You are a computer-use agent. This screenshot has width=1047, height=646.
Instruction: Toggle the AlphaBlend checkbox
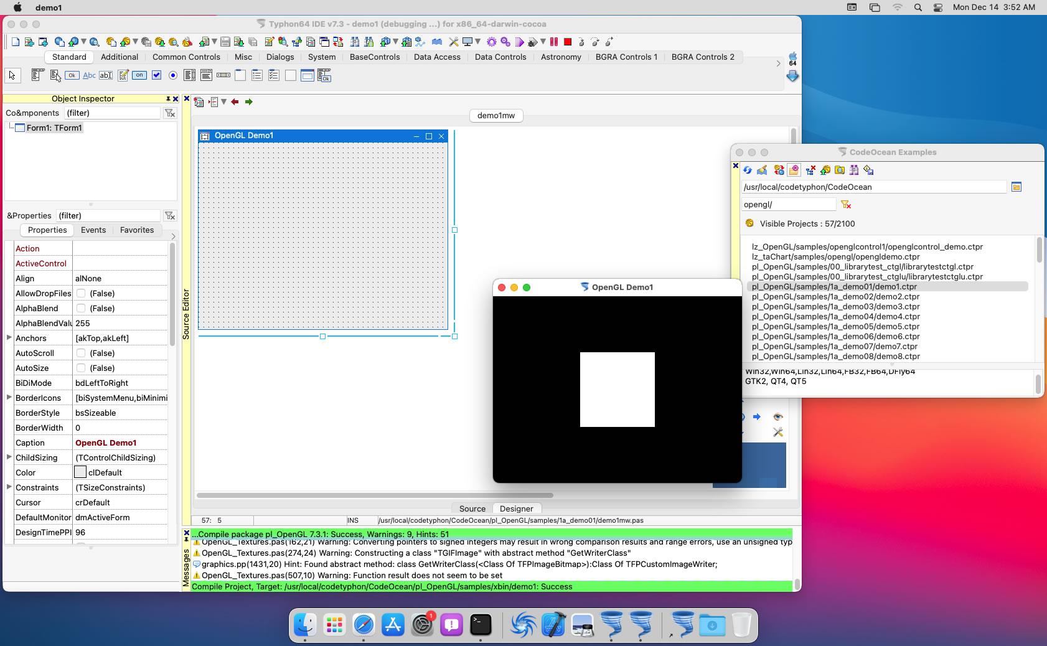tap(81, 308)
